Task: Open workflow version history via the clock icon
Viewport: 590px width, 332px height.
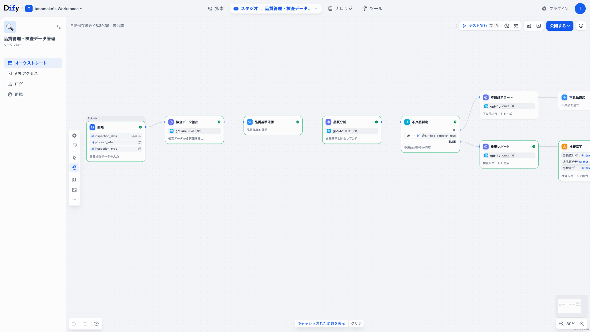Action: tap(581, 26)
